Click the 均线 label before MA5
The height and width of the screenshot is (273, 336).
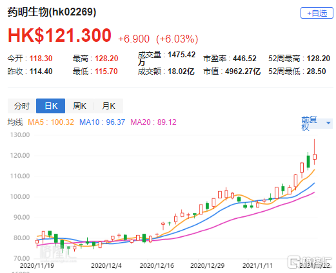(15, 122)
